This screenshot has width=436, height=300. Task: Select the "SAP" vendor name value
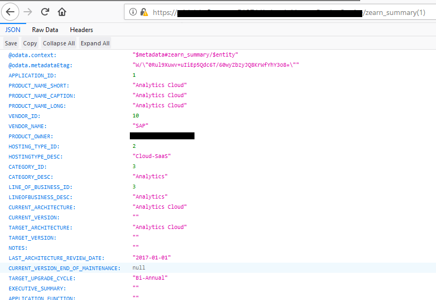(141, 125)
